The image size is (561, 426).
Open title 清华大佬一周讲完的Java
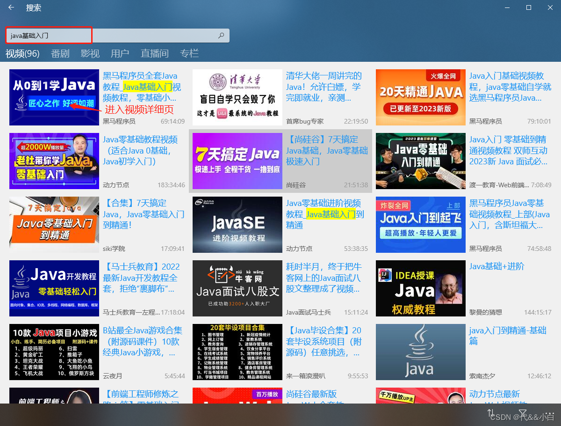click(x=324, y=87)
